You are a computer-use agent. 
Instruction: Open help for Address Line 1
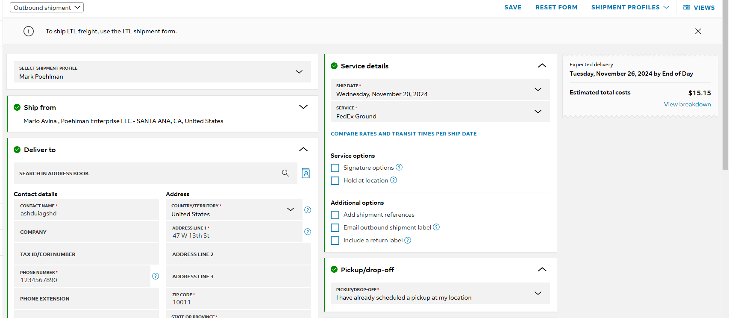(308, 232)
